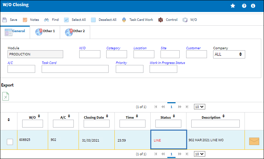Viewport: 264px width, 159px height.
Task: Click the Category label link
Action: coord(113,48)
